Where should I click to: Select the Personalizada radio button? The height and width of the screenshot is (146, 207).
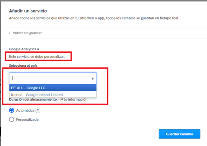click(12, 119)
